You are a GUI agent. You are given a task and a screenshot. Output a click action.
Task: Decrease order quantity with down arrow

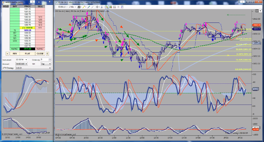tap(50, 60)
